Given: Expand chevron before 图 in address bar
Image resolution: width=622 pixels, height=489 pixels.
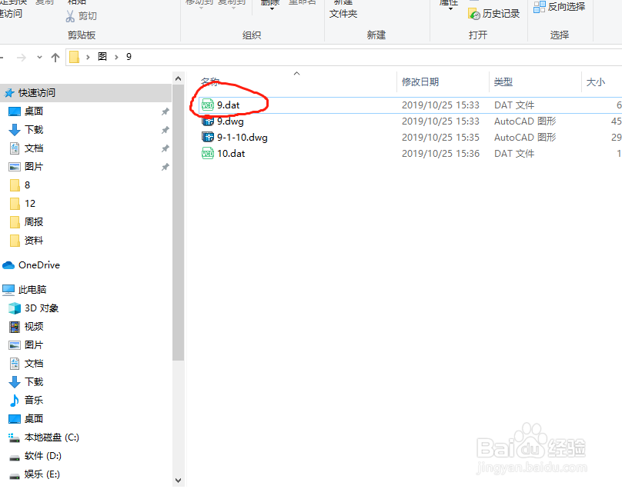Looking at the screenshot, I should pyautogui.click(x=88, y=57).
